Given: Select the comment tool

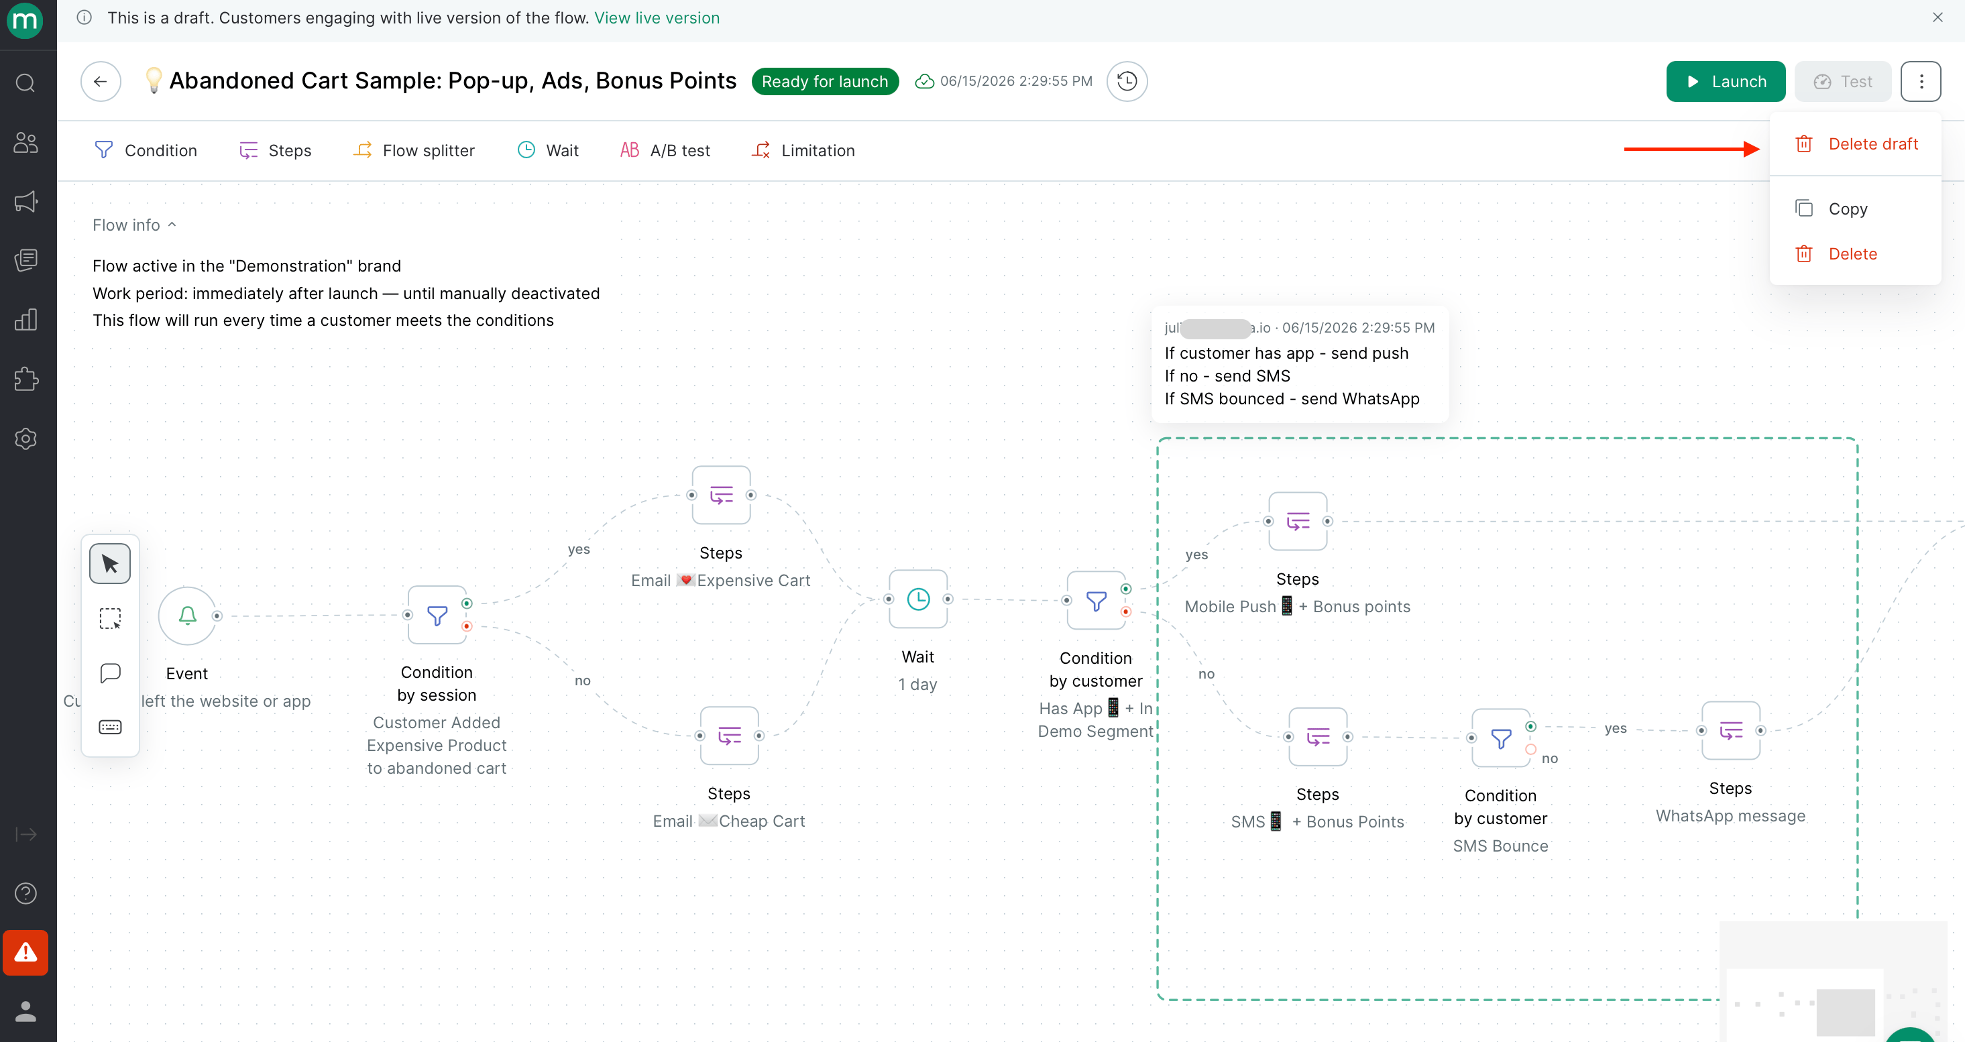Looking at the screenshot, I should click(110, 673).
